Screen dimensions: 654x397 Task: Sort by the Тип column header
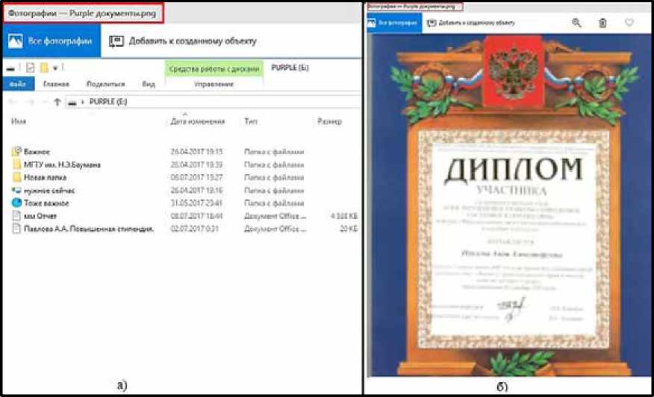(251, 121)
